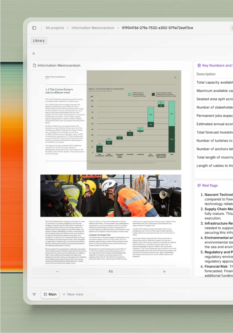Click the Total bar in the chart

[172, 127]
